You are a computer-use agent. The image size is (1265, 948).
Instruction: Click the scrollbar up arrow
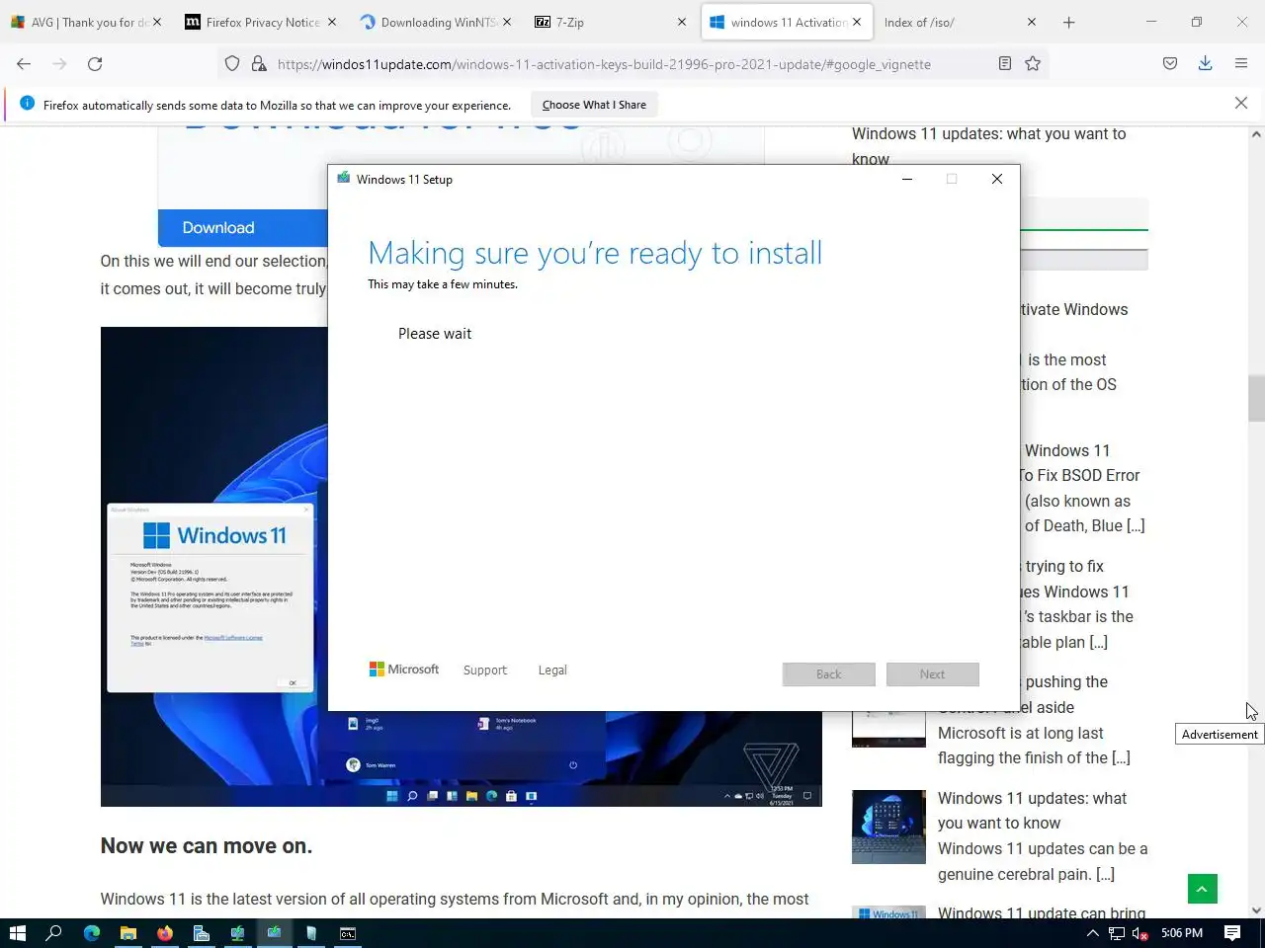(x=1256, y=134)
